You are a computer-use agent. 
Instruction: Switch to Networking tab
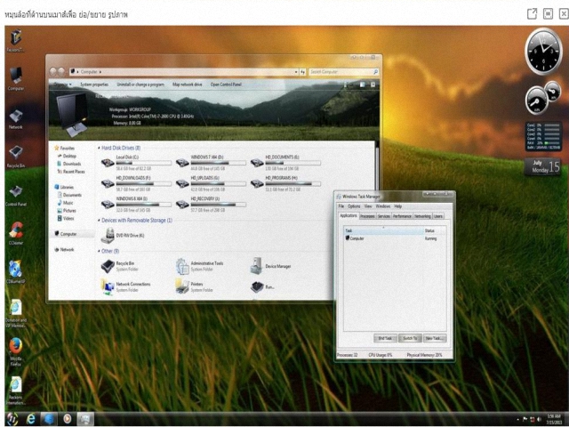pos(422,216)
